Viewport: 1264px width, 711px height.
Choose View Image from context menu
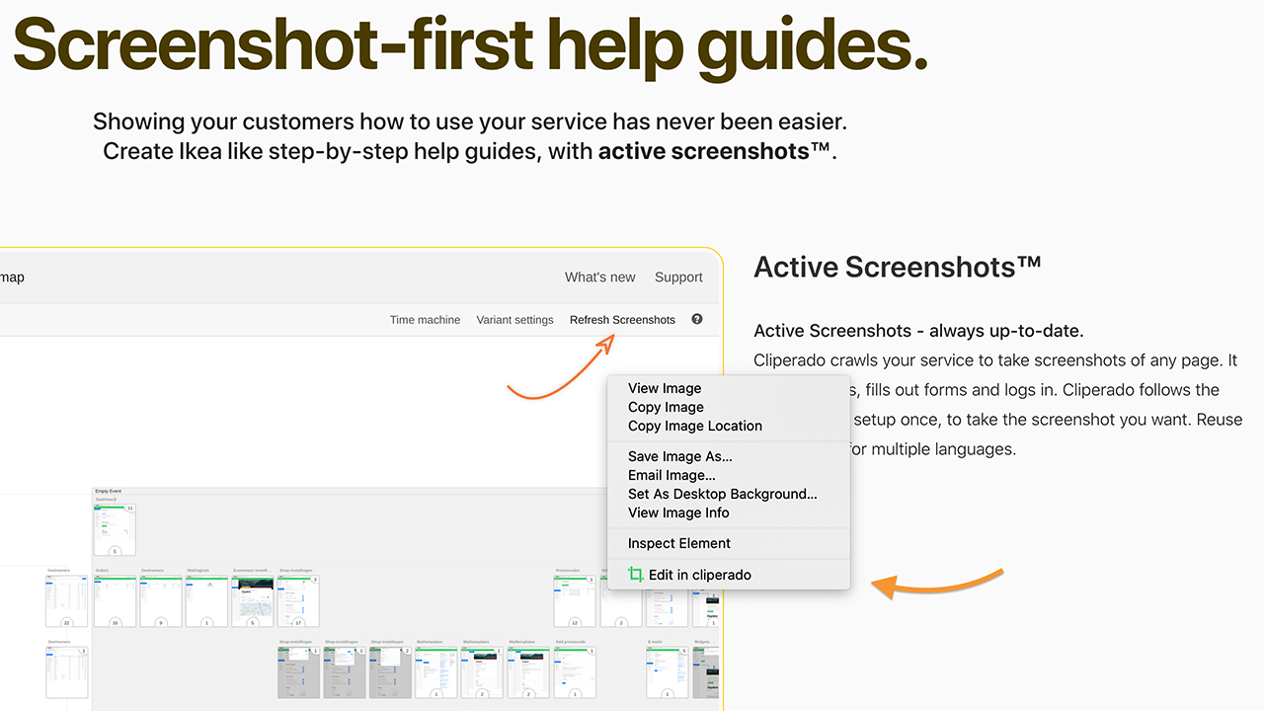coord(665,388)
